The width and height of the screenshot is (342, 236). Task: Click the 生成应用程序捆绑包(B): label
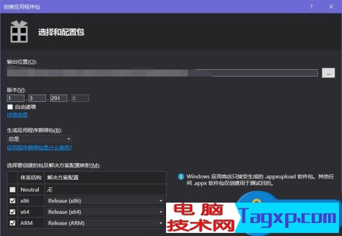pos(35,130)
